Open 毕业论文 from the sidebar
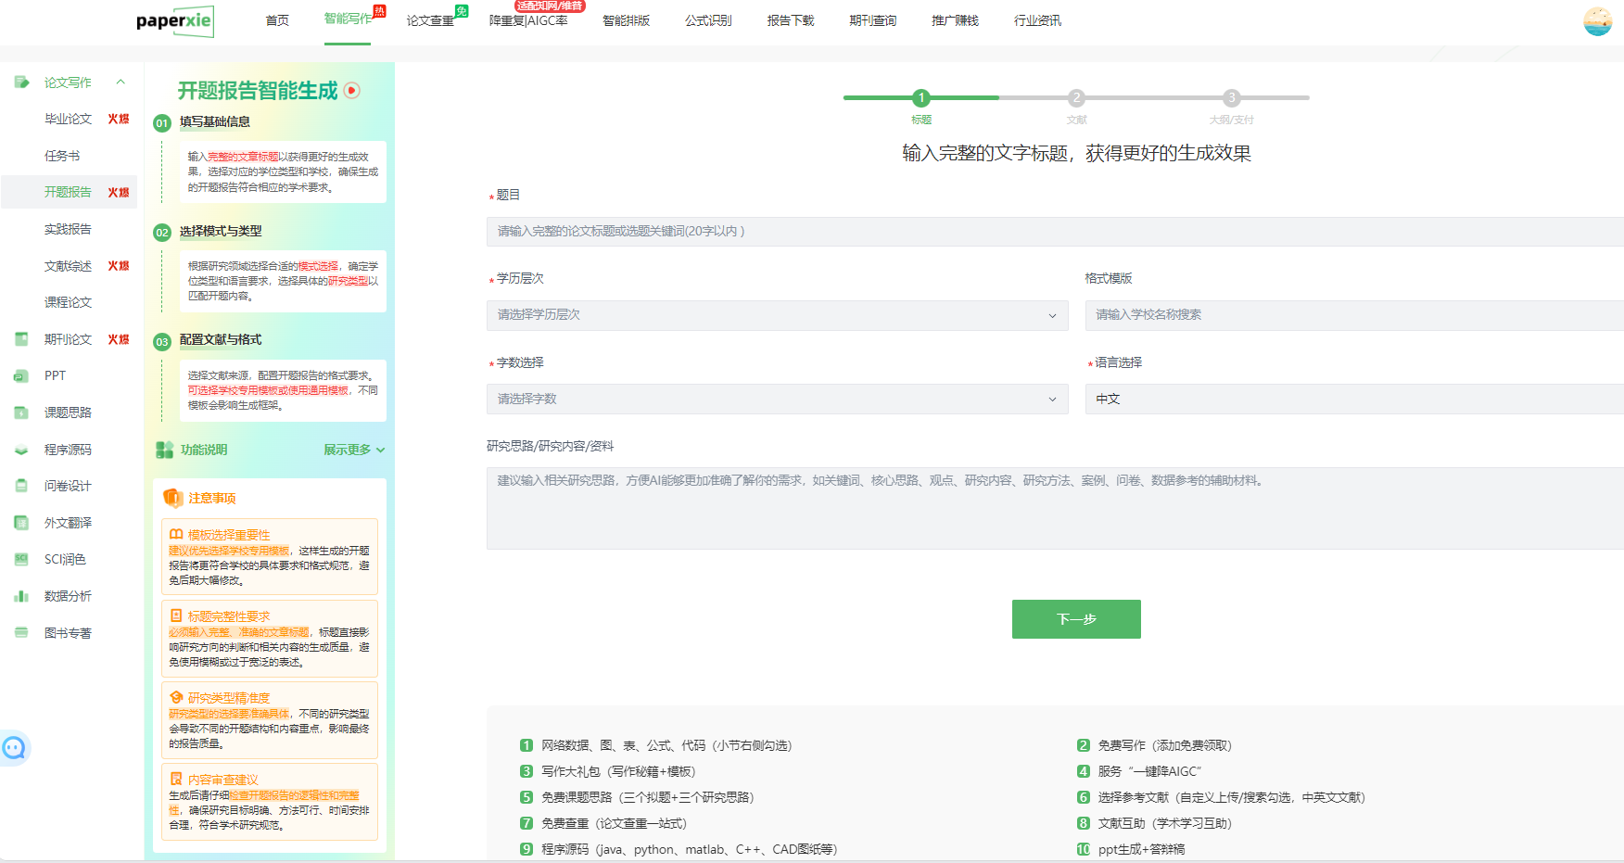Screen dimensions: 1624x863 (69, 119)
